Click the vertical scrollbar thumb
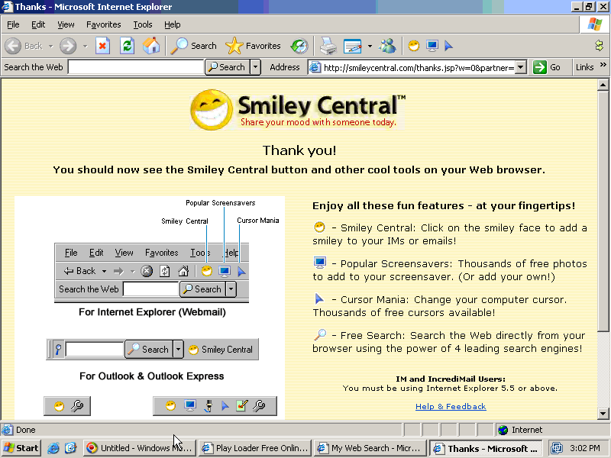Screen dimensions: 611x458 [603, 211]
